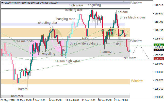Select the green 109.665 price level tag
Image resolution: width=164 pixels, height=103 pixels.
tap(159, 45)
